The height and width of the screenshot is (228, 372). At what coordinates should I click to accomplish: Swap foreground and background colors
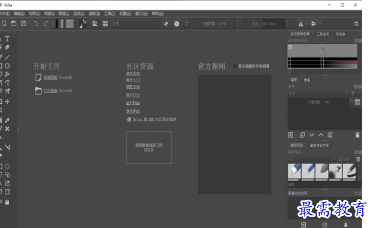click(84, 22)
